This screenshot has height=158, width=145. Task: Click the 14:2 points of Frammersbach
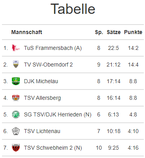[x=133, y=48]
